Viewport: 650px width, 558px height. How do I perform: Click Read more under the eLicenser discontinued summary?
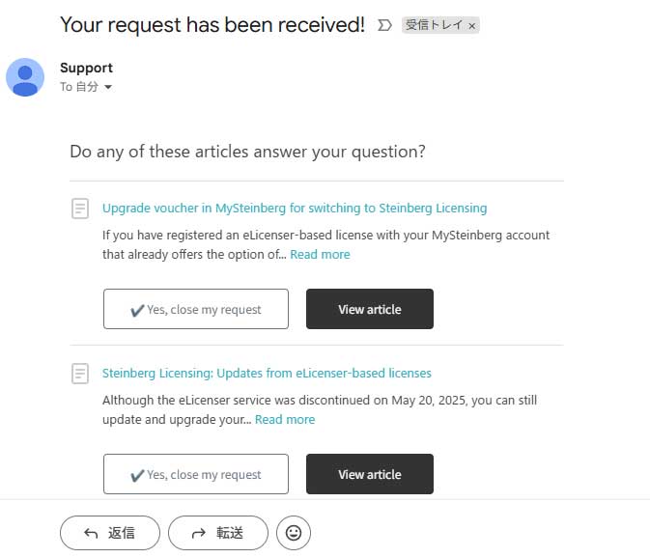tap(285, 420)
